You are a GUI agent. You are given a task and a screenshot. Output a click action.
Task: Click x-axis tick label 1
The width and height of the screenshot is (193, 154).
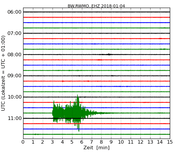(x=33, y=142)
